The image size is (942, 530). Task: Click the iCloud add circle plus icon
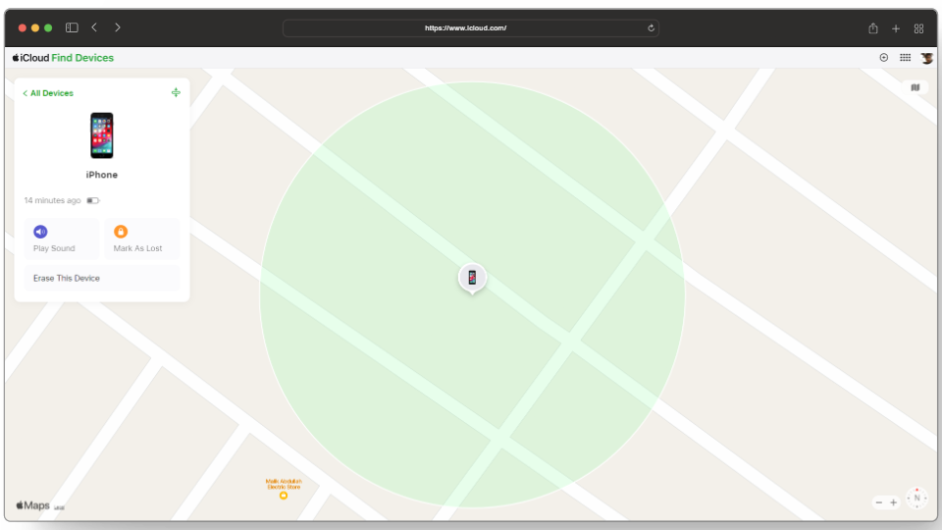[x=884, y=58]
